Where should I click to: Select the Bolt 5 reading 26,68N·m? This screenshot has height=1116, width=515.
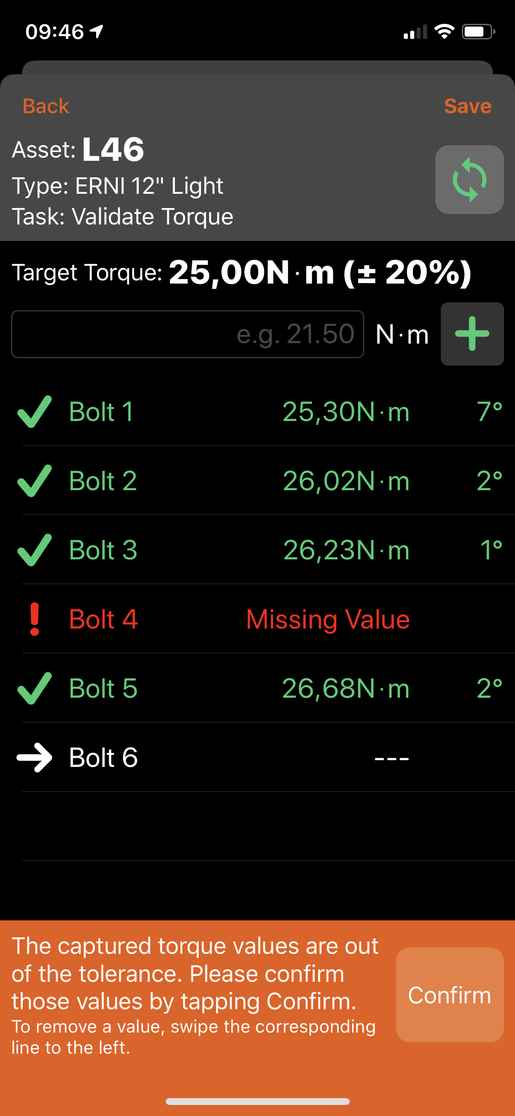[346, 688]
